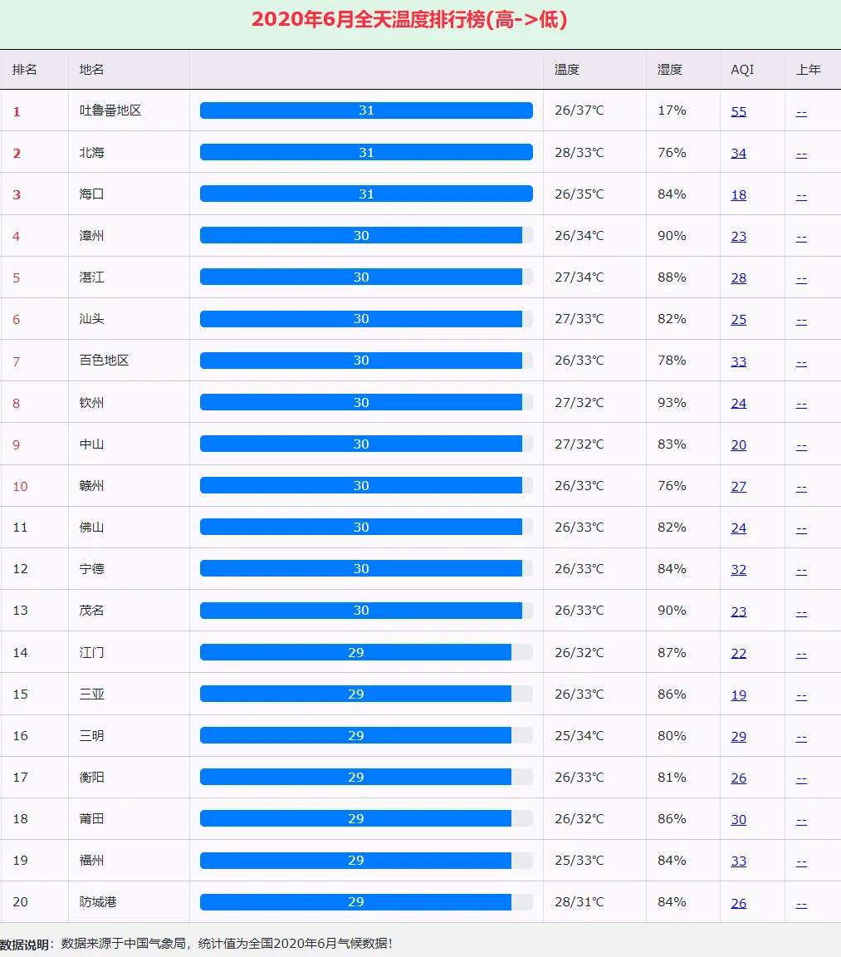This screenshot has height=957, width=841.
Task: Click temperature value 26/37℃
Action: pos(579,110)
